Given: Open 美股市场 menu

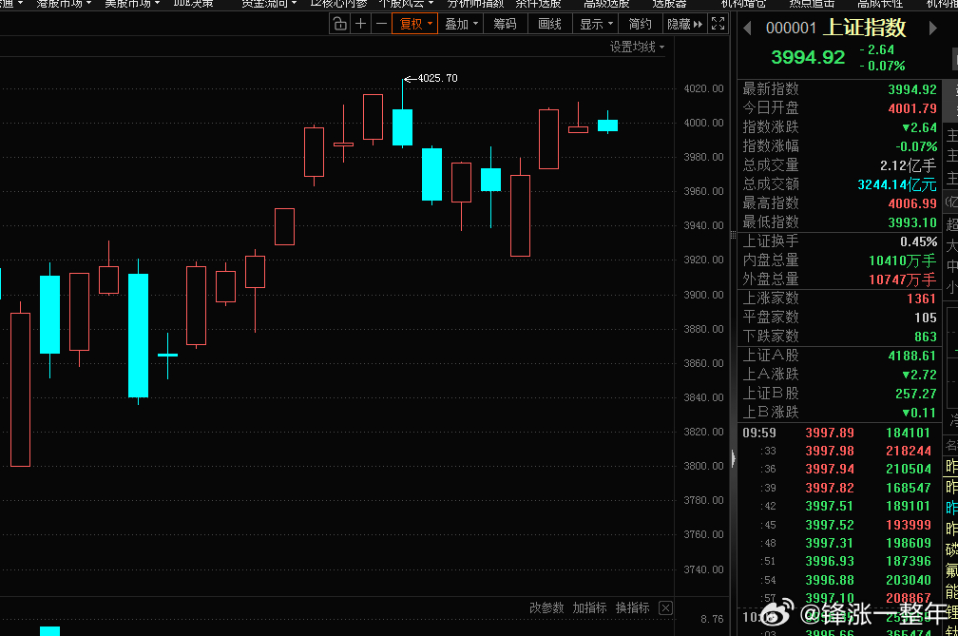Looking at the screenshot, I should click(132, 4).
